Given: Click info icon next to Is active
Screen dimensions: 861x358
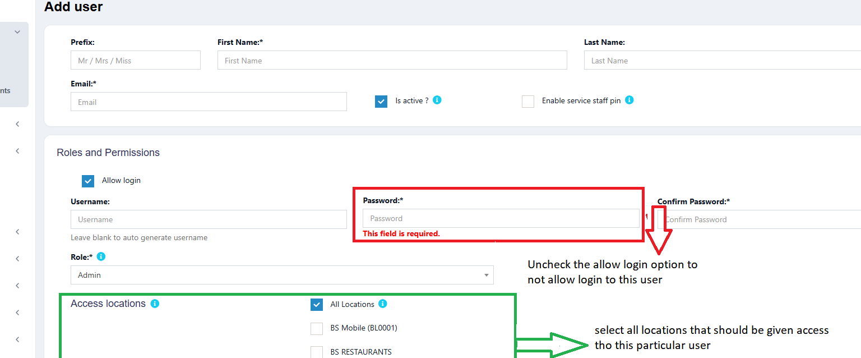Looking at the screenshot, I should 437,100.
